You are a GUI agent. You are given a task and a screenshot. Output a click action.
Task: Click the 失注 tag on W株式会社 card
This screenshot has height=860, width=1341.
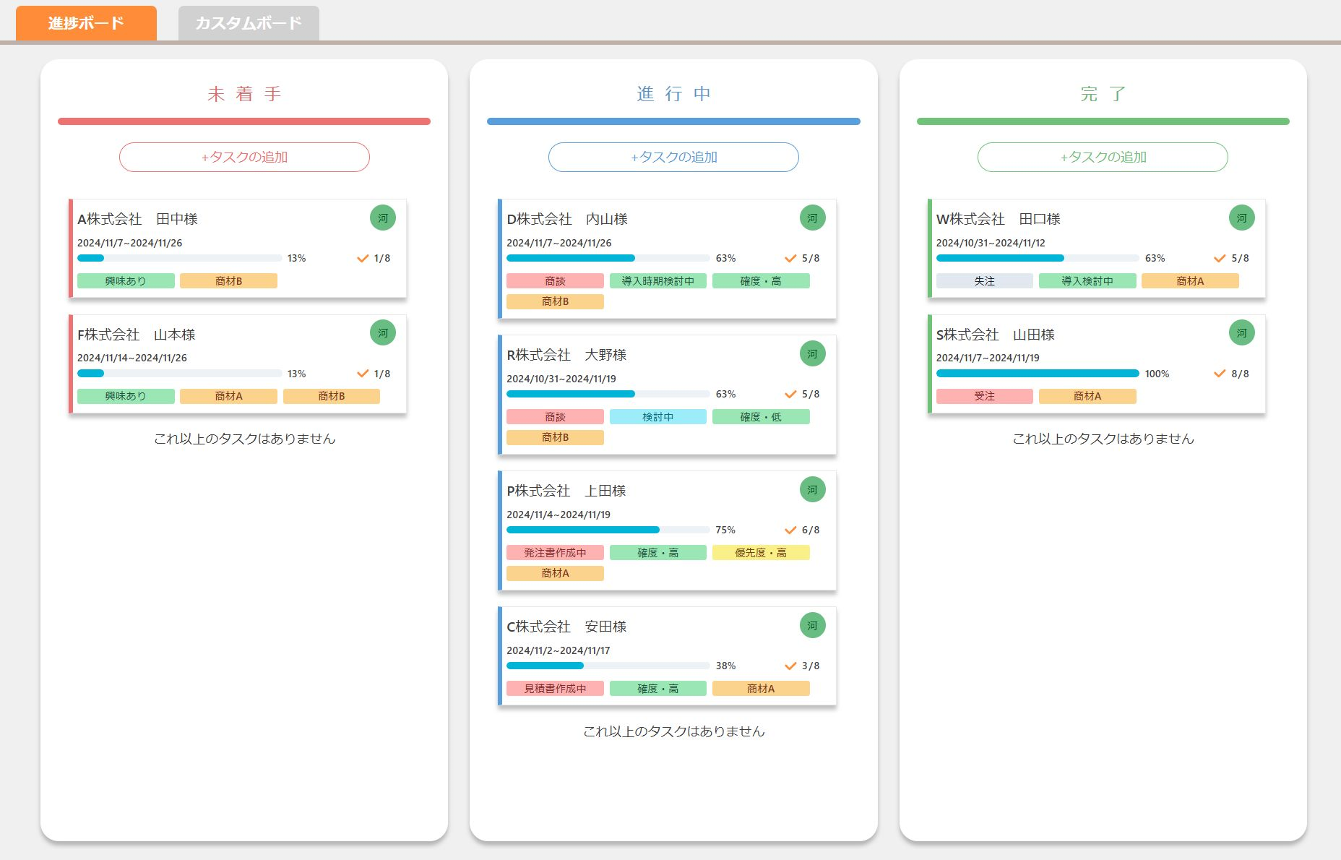coord(984,281)
